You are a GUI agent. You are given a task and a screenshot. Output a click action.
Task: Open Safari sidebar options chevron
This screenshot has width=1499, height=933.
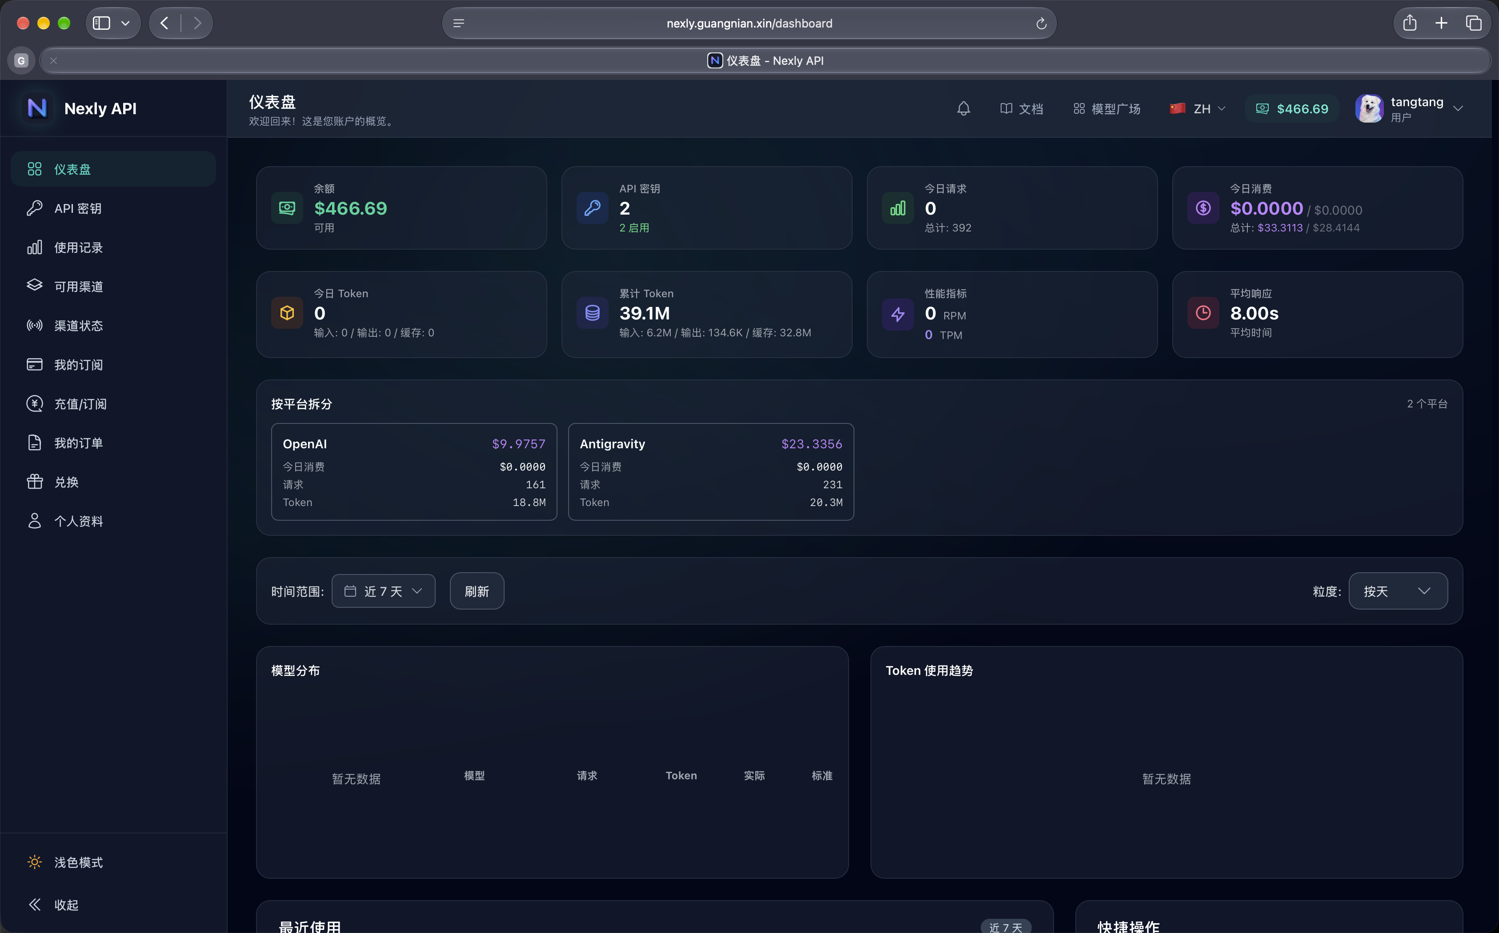125,23
